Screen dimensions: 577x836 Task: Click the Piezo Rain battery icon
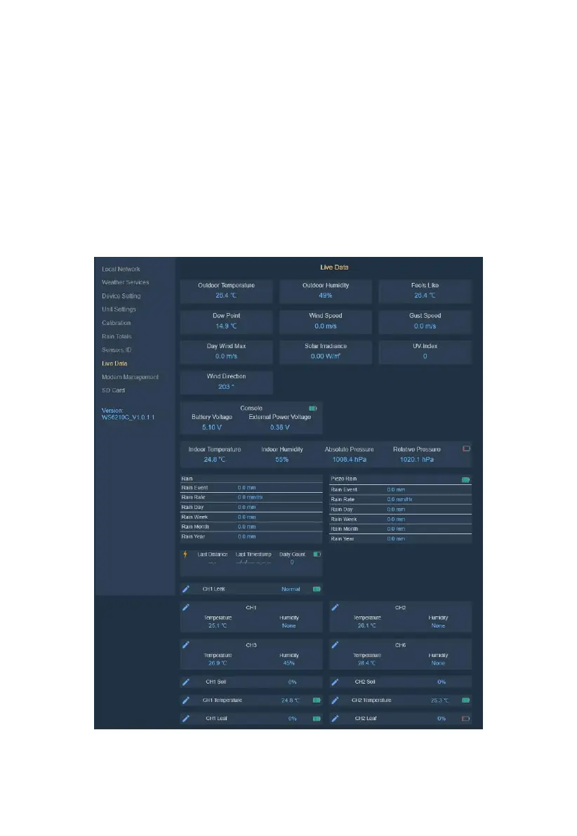[x=465, y=480]
